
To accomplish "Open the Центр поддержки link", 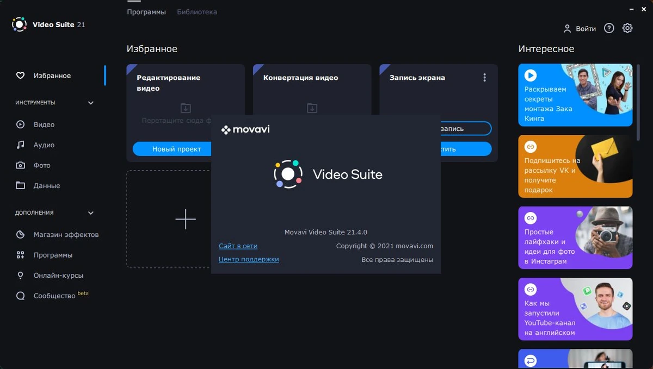I will click(249, 260).
